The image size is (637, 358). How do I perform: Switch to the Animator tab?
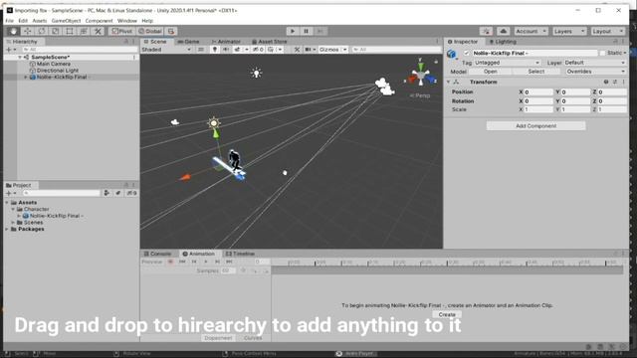[x=226, y=42]
